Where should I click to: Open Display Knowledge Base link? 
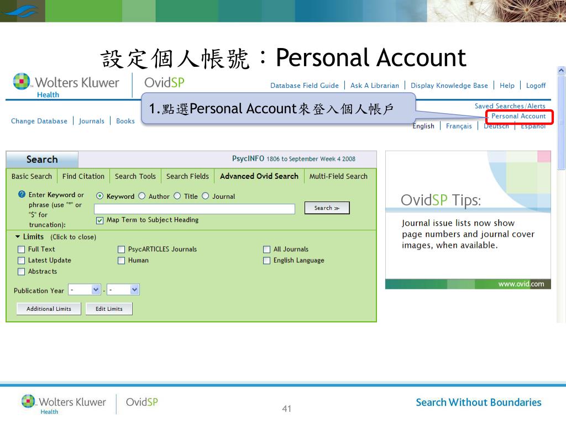[449, 86]
